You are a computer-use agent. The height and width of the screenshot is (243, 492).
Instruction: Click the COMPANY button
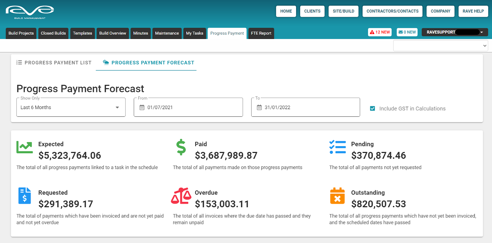[x=440, y=11]
